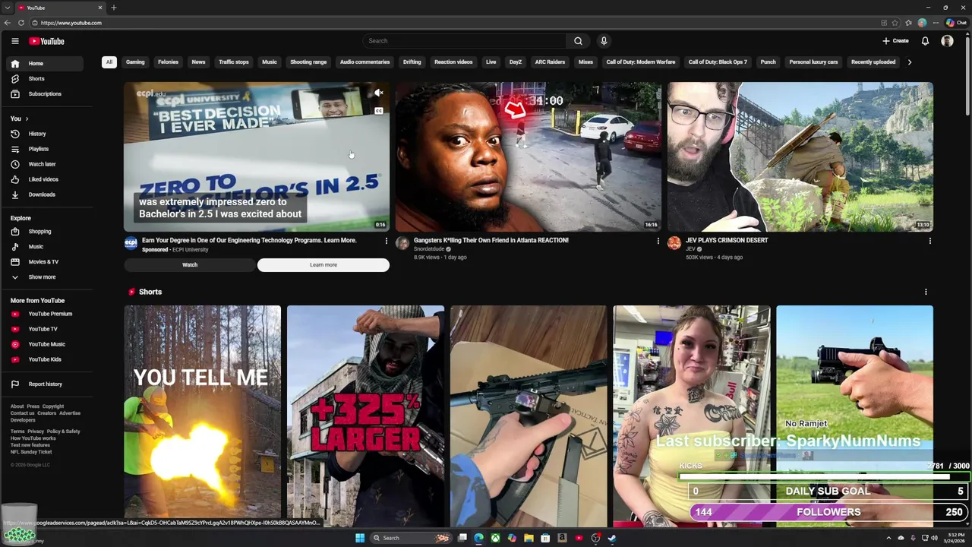Select the Music filter chip
Screen dimensions: 972x547
(x=270, y=62)
